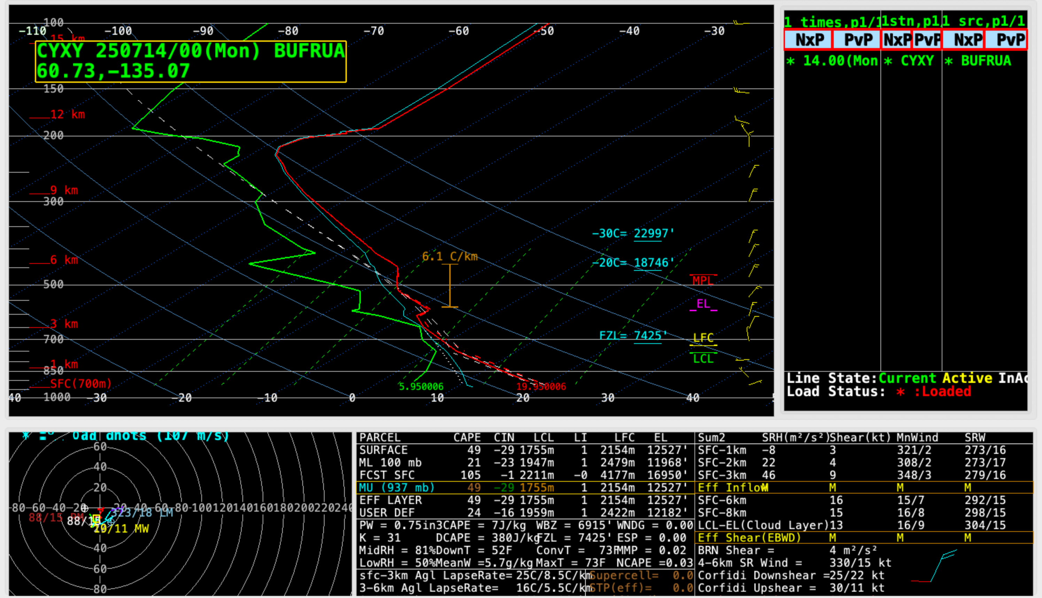Click the MPL level marker
The width and height of the screenshot is (1042, 598).
coord(703,280)
